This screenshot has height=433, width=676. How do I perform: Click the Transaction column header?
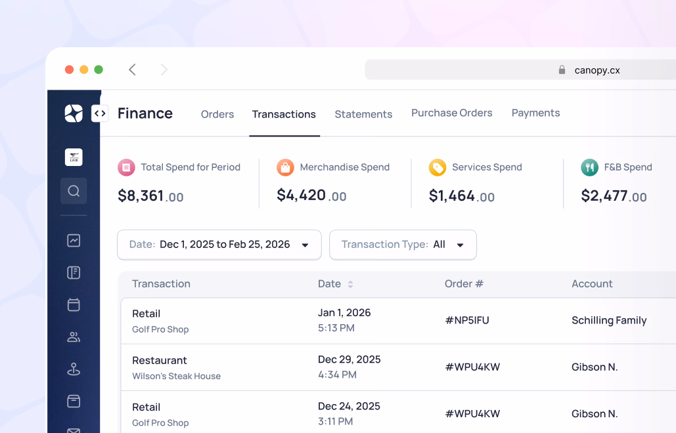[x=161, y=283]
